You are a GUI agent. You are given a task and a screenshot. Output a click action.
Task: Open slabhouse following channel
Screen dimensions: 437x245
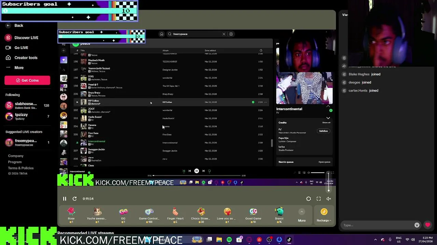tap(27, 105)
